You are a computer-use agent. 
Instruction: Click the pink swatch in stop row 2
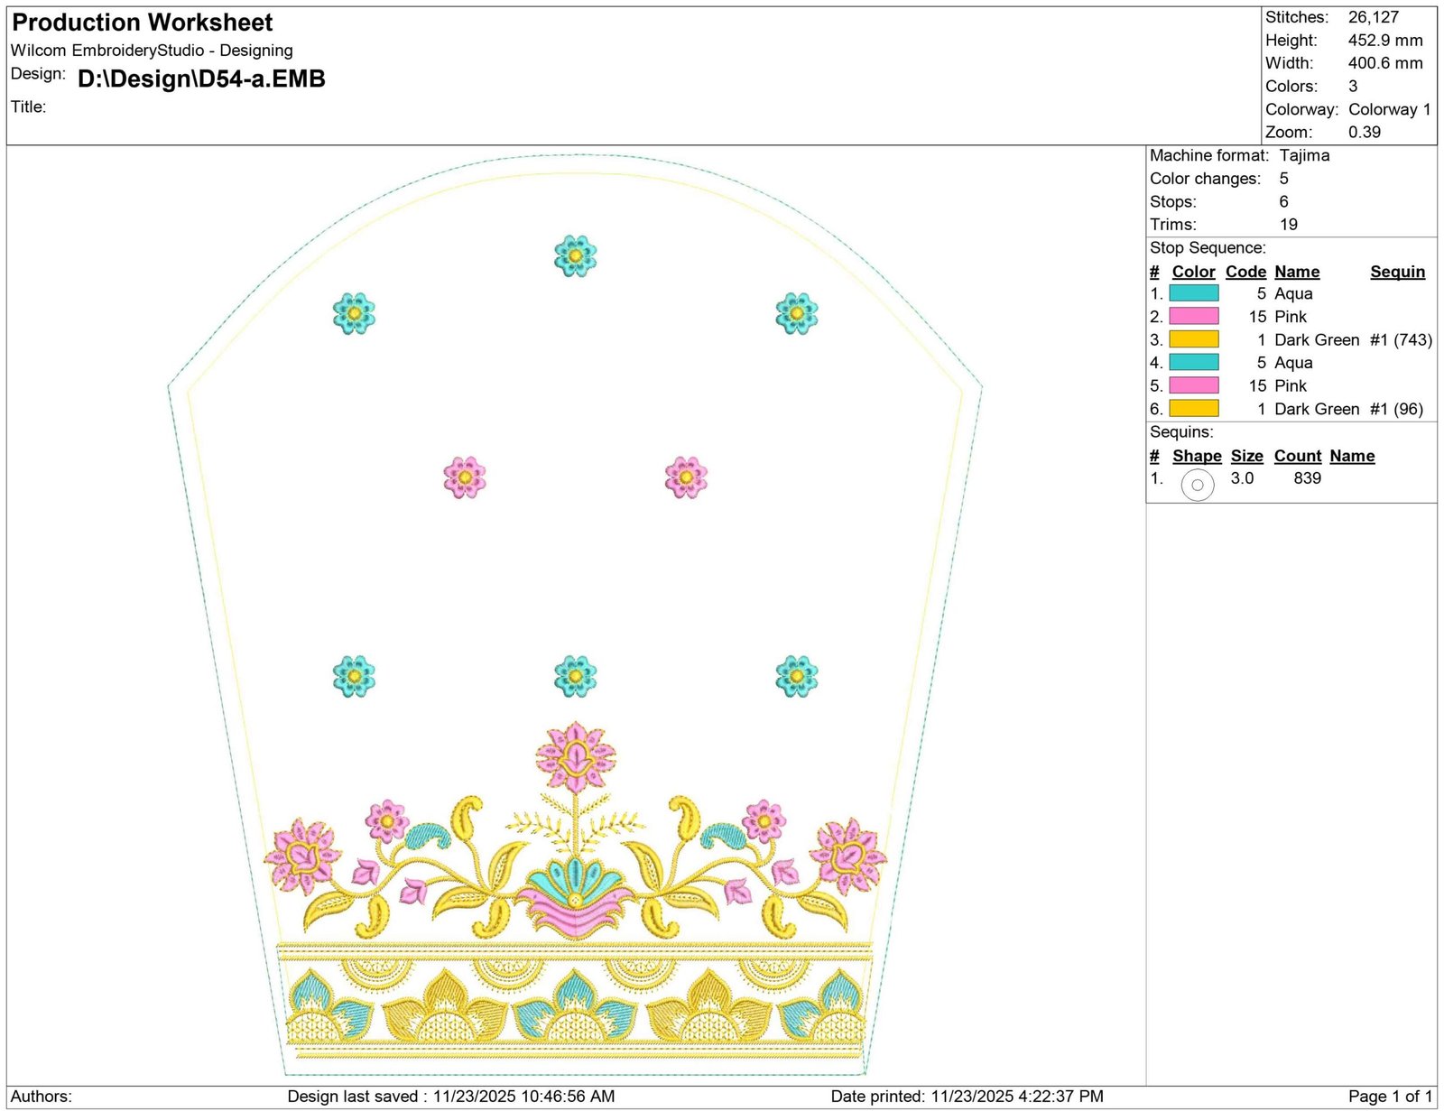(1193, 316)
